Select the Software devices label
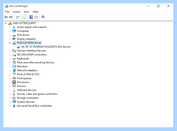This screenshot has width=177, height=131. pyautogui.click(x=27, y=90)
